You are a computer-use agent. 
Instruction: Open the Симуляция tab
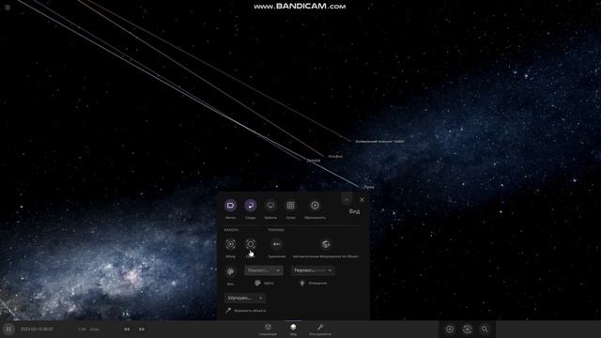pos(268,330)
